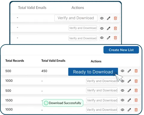Click the eye icon in the first 1000 records row
This screenshot has height=115, width=144.
[122, 81]
